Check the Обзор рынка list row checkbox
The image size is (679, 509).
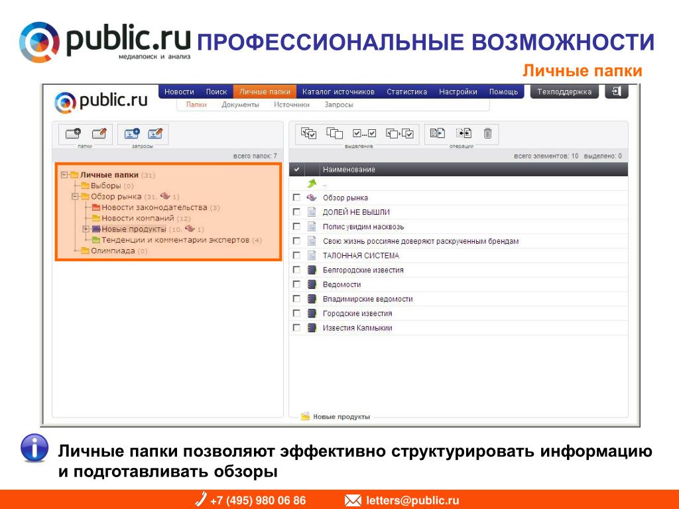click(x=296, y=198)
